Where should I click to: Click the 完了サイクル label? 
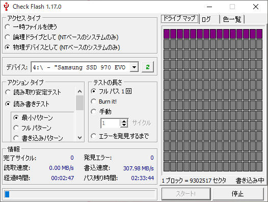tap(20, 158)
